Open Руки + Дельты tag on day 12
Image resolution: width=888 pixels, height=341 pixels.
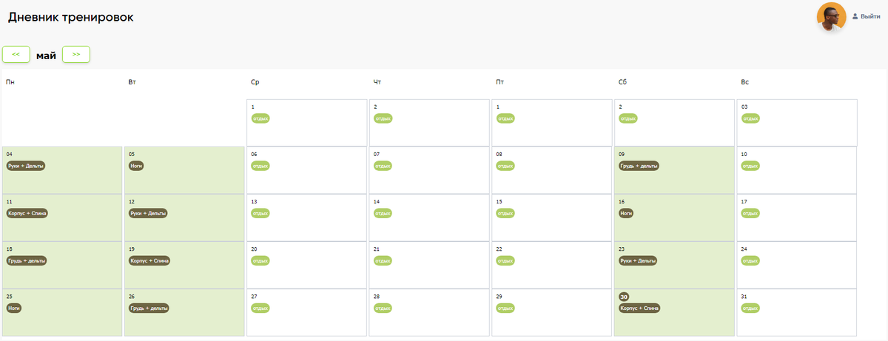click(x=148, y=213)
